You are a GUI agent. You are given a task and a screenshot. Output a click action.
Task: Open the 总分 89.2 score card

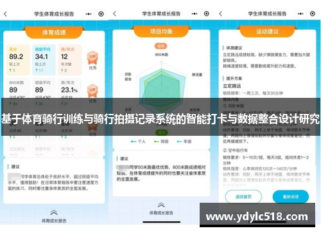click(x=18, y=60)
